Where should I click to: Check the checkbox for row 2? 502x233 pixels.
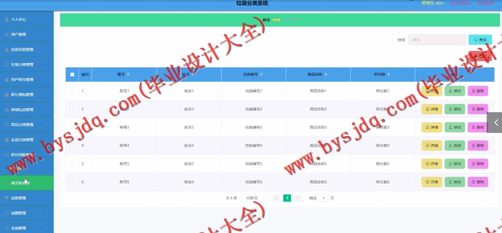click(x=72, y=110)
